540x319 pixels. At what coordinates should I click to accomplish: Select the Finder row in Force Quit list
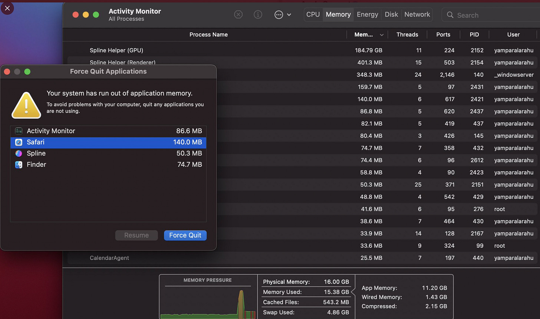pyautogui.click(x=108, y=165)
